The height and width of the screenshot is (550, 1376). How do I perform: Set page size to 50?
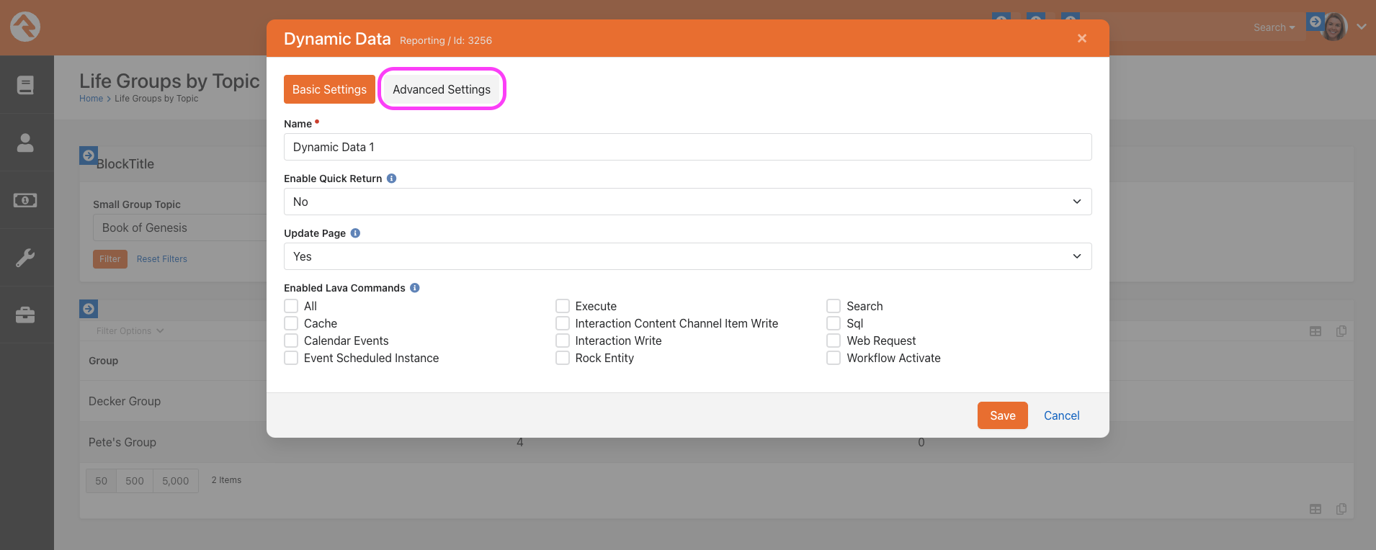[102, 481]
